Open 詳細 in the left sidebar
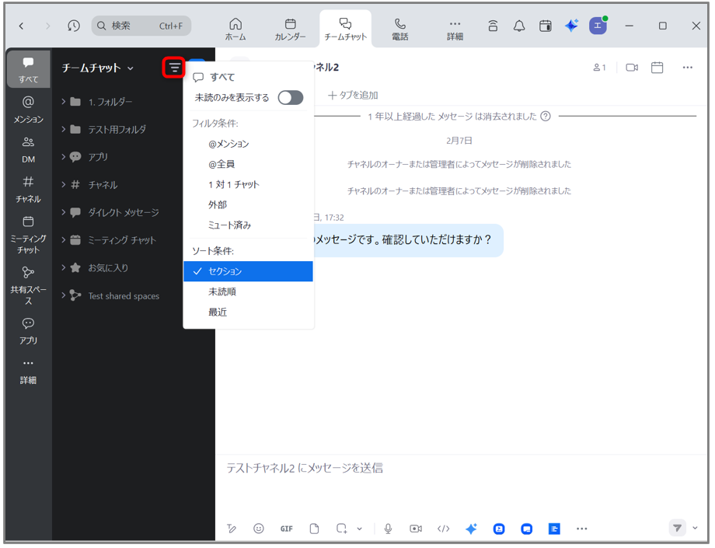The image size is (715, 548). 28,371
